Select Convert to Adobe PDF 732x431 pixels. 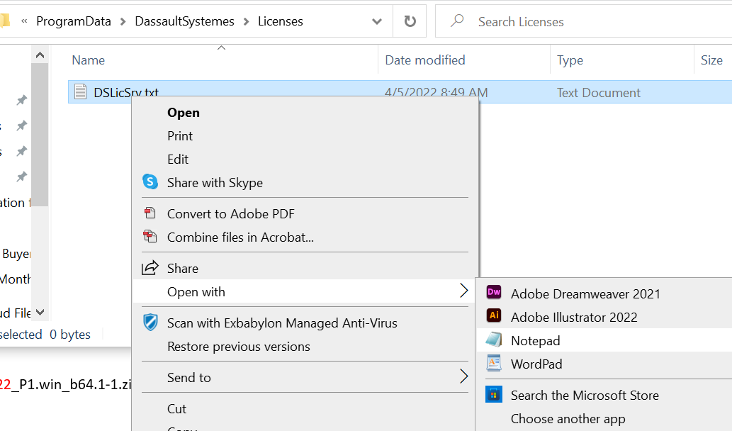tap(230, 214)
